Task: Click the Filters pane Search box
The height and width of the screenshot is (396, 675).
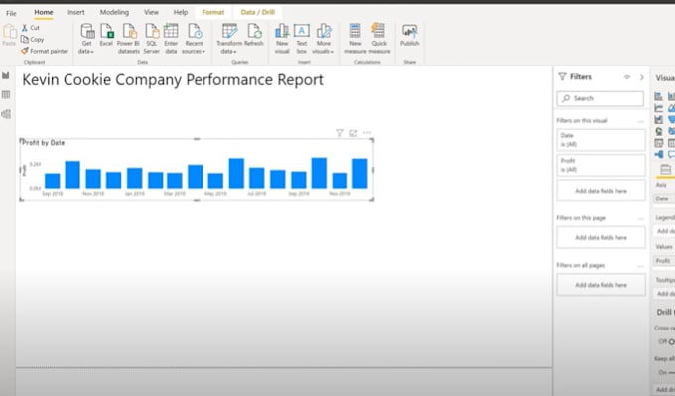Action: (x=601, y=98)
